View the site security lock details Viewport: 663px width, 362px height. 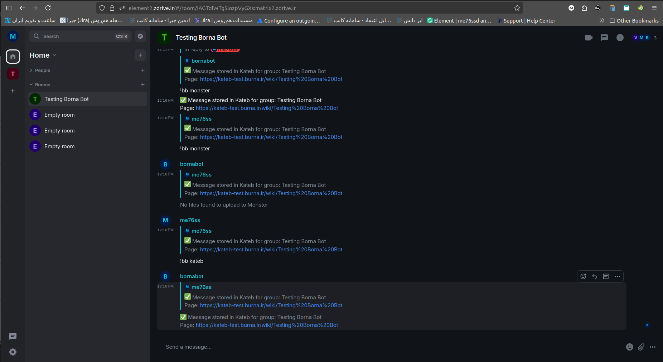112,8
